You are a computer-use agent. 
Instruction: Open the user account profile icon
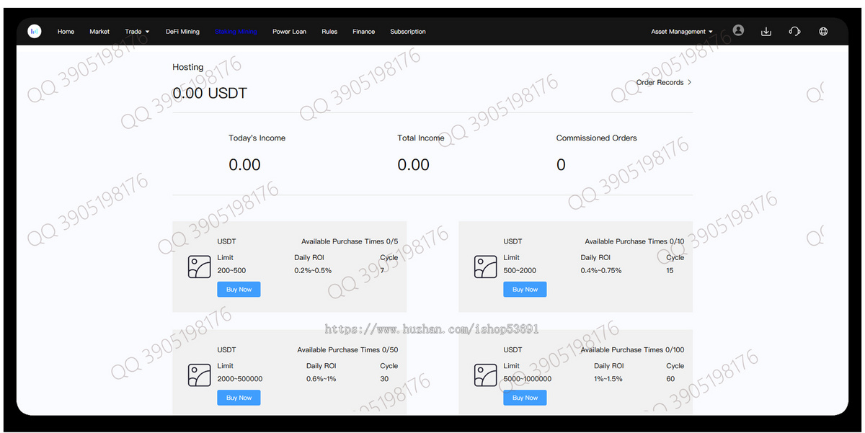(x=738, y=30)
